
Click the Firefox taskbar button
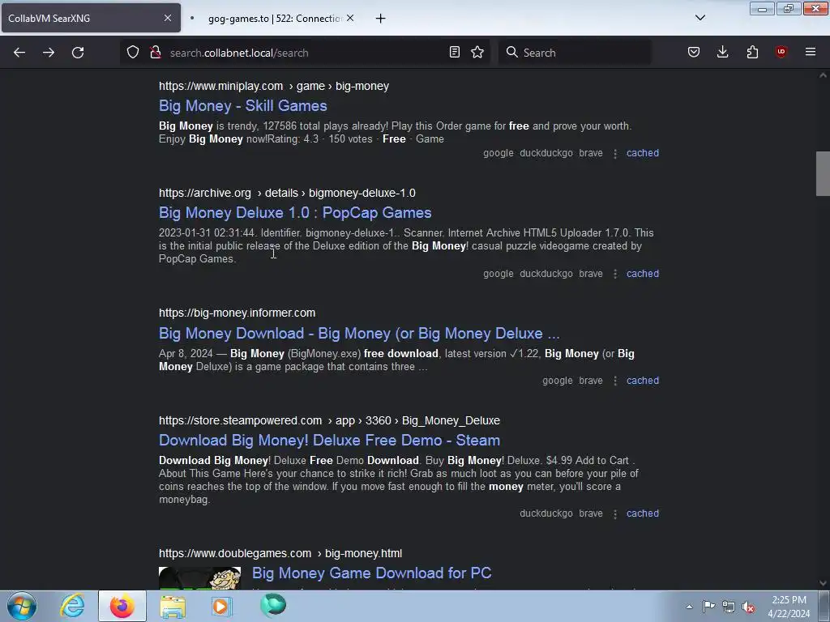(x=122, y=606)
